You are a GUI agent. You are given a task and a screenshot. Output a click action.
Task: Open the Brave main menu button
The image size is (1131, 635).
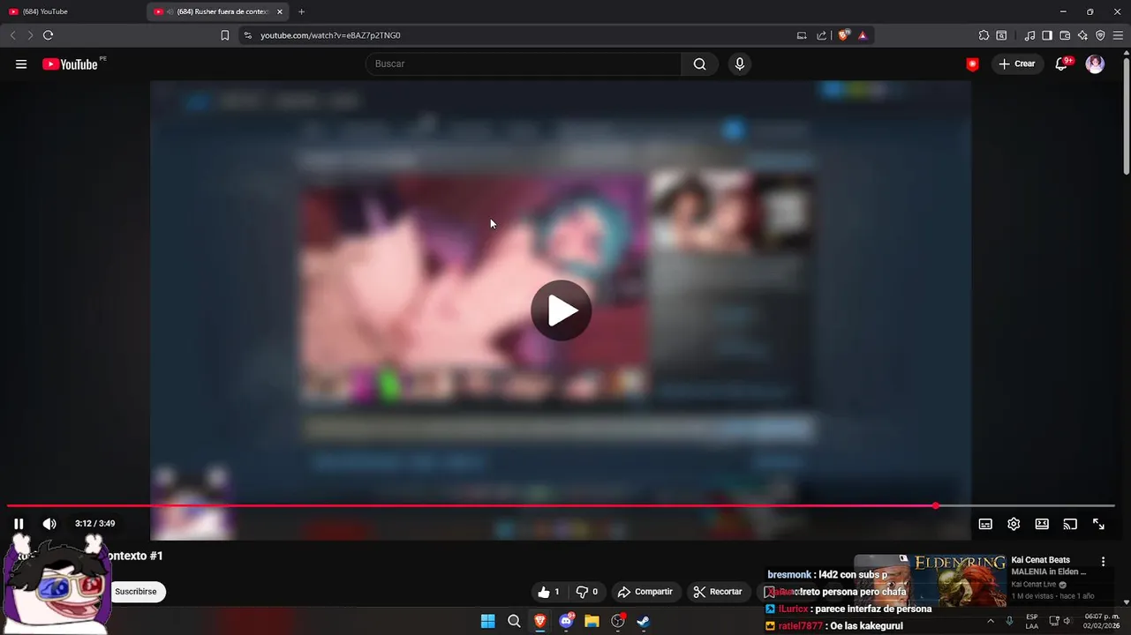(x=1118, y=35)
